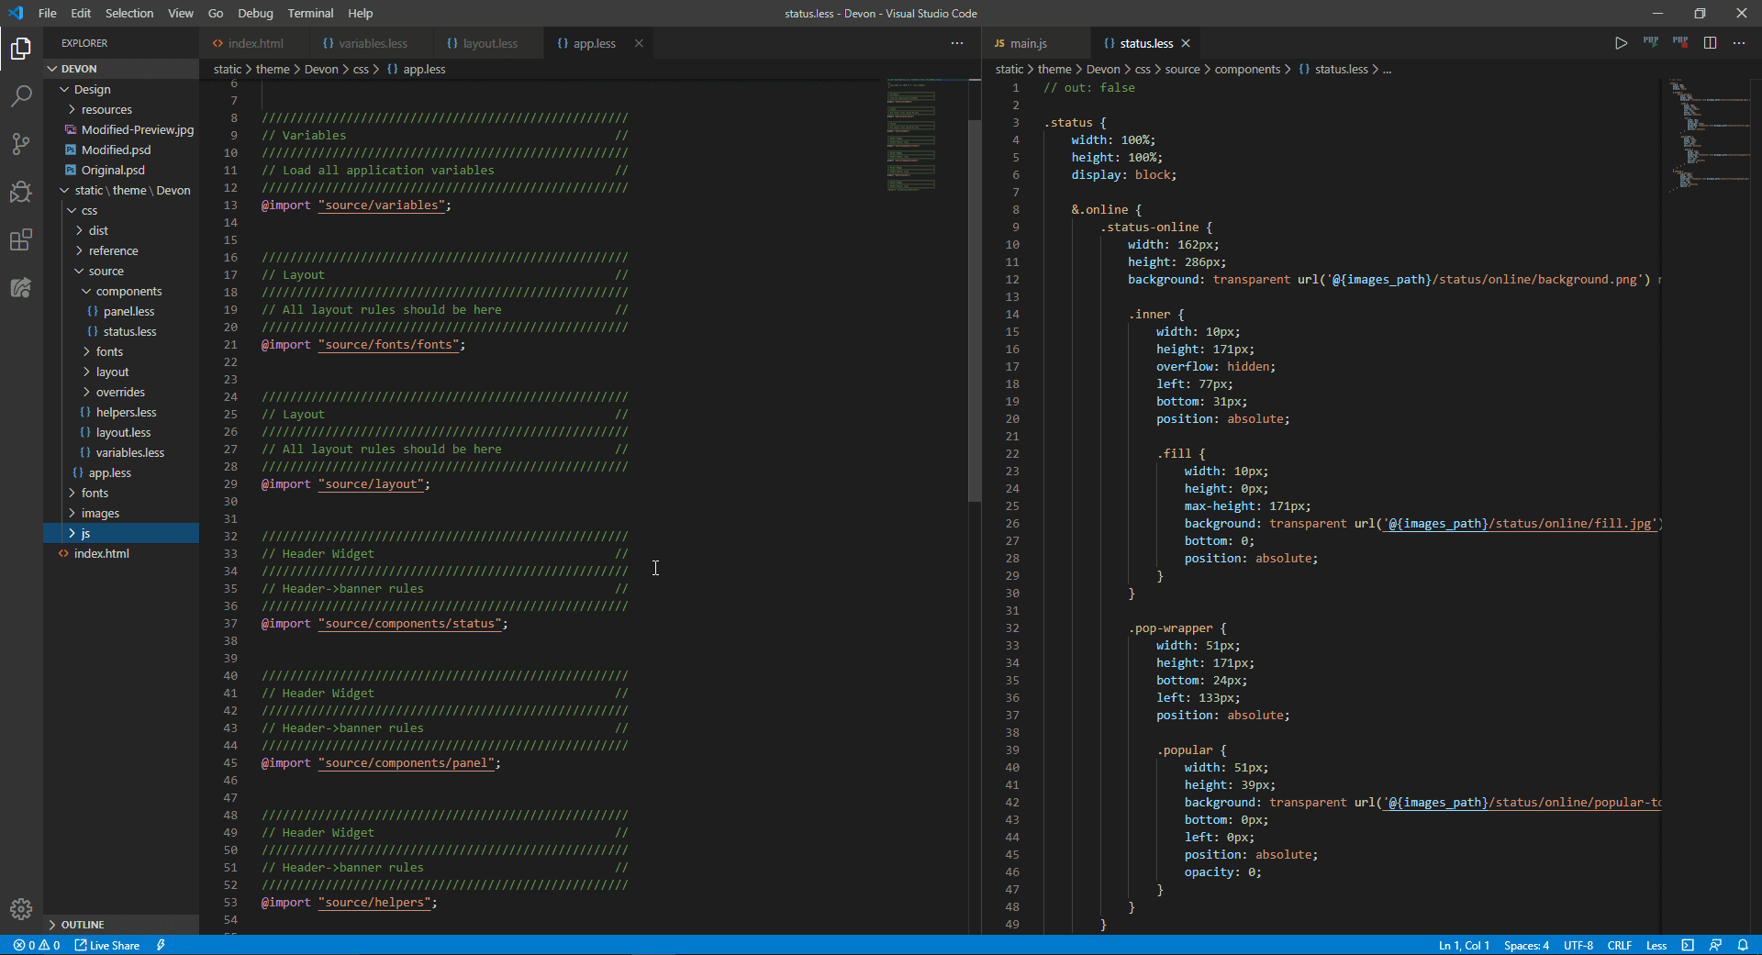Open the Go menu
Image resolution: width=1762 pixels, height=955 pixels.
(216, 13)
